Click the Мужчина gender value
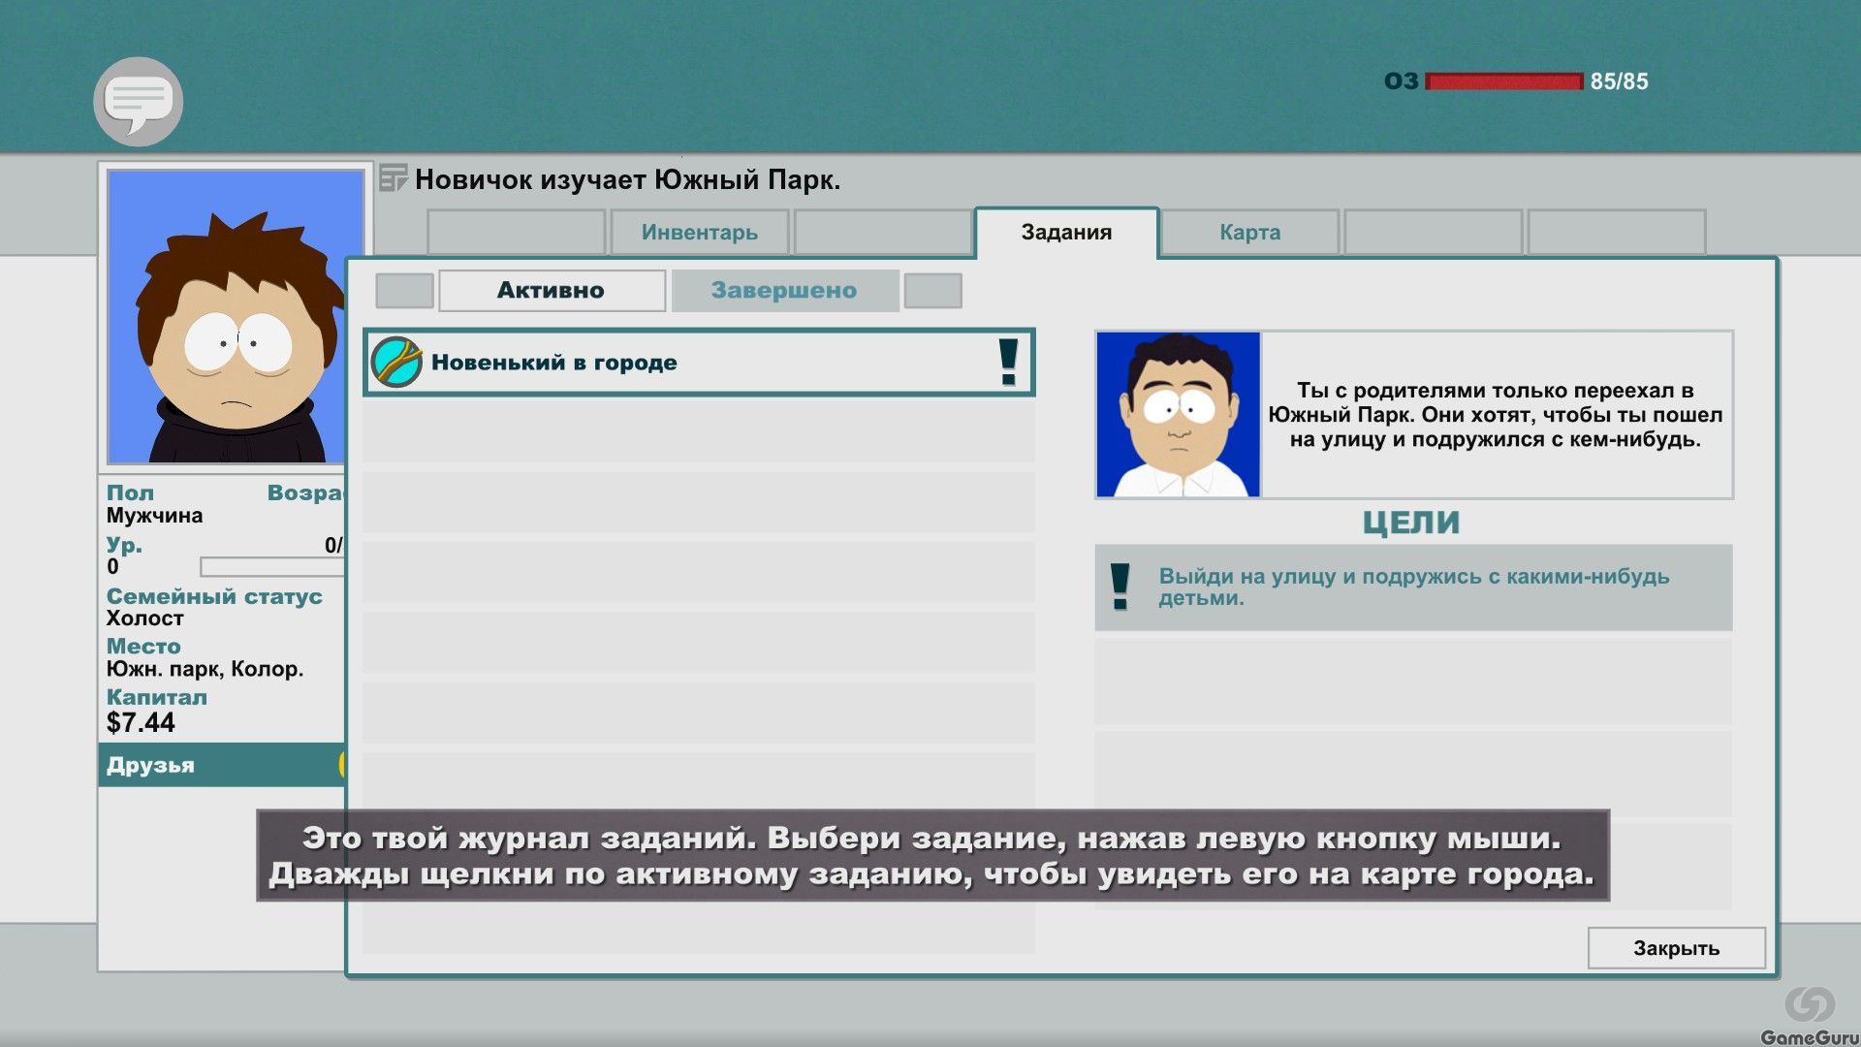1861x1047 pixels. 154,516
